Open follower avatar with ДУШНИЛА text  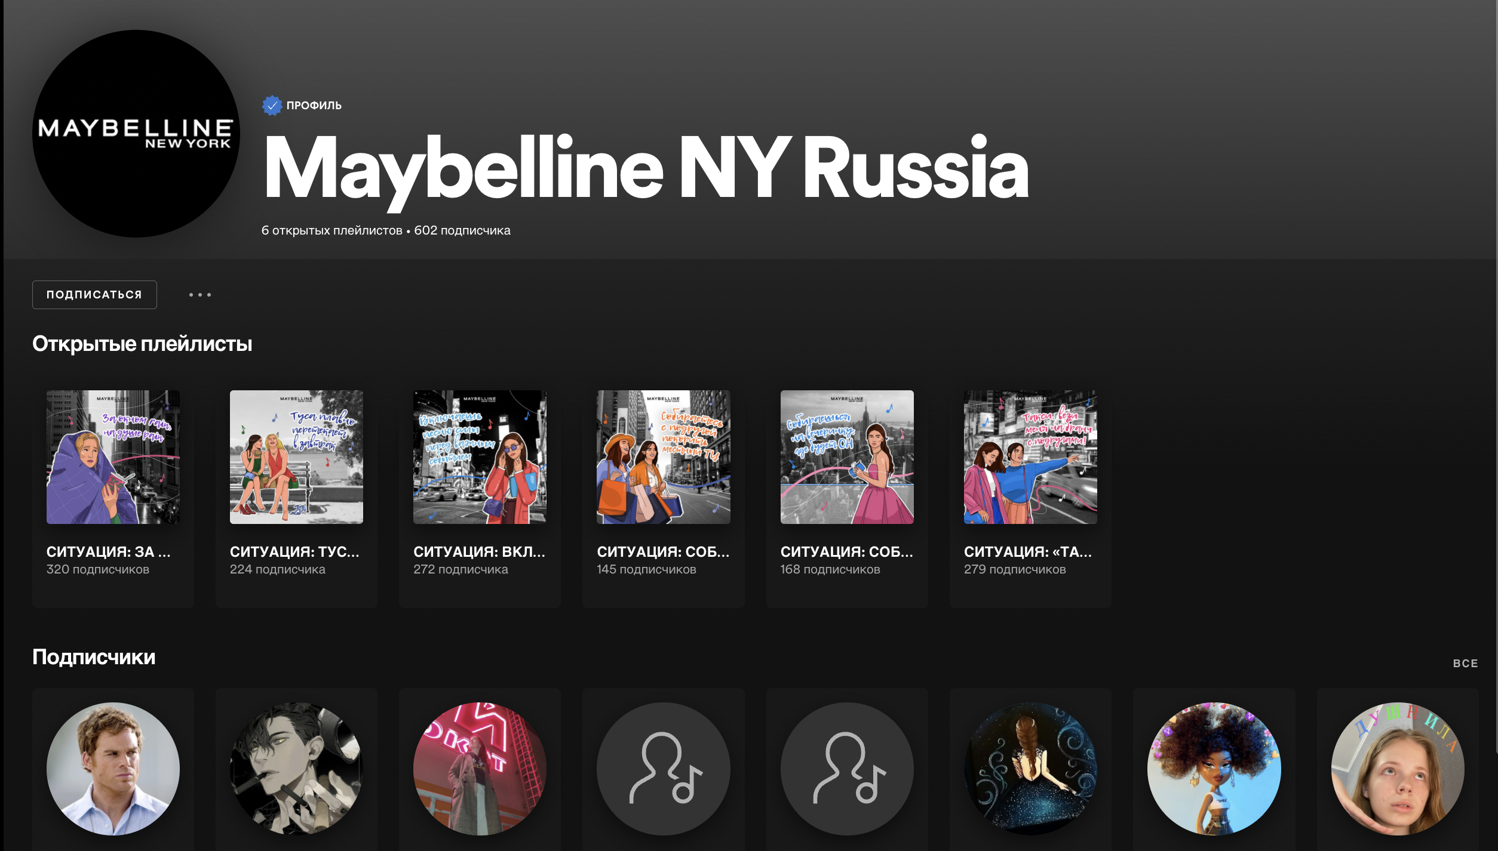coord(1398,769)
